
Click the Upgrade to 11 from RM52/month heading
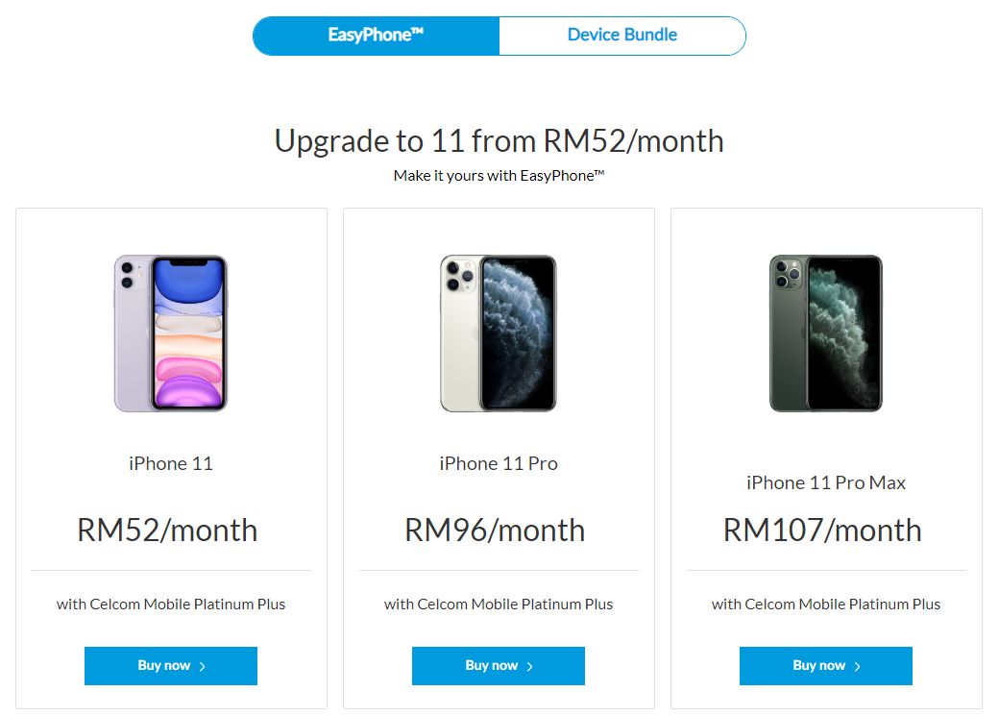pyautogui.click(x=499, y=141)
